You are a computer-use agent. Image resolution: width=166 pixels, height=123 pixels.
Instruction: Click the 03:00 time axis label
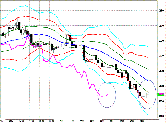(92, 121)
